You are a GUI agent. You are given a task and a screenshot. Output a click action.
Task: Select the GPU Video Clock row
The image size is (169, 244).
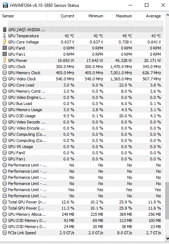82,79
